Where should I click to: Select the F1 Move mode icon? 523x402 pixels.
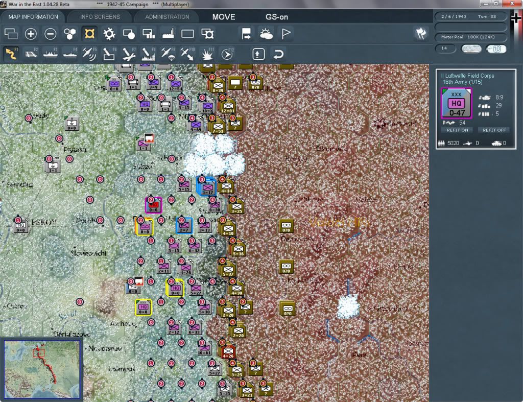point(11,54)
